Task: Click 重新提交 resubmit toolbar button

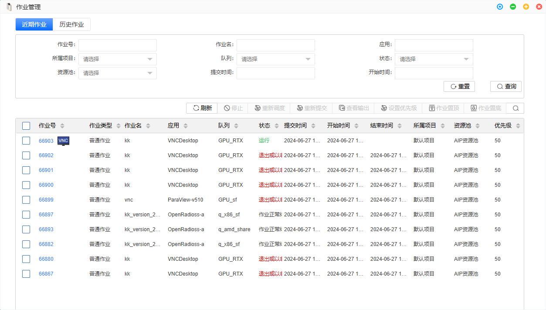Action: click(312, 108)
